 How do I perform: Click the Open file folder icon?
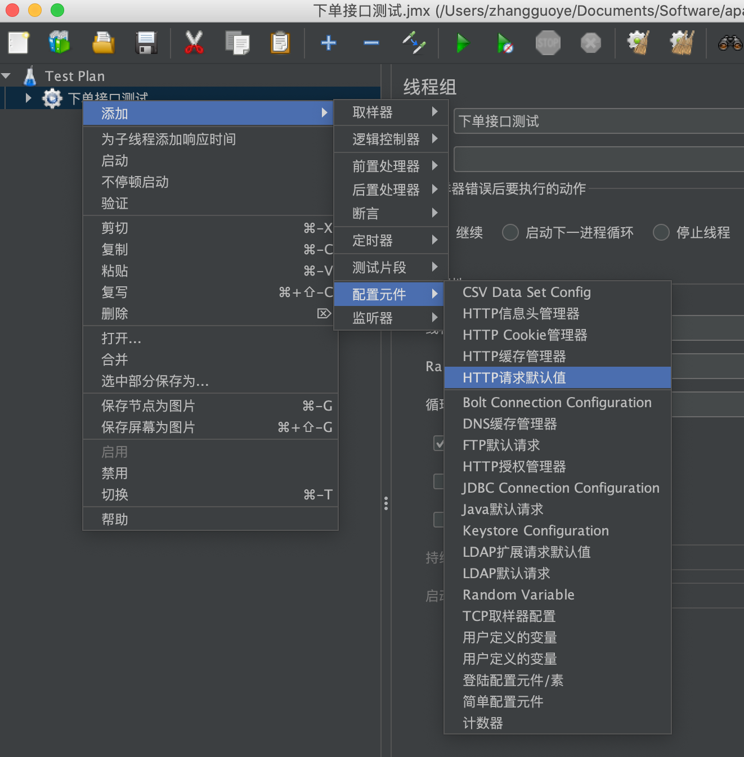(x=103, y=43)
